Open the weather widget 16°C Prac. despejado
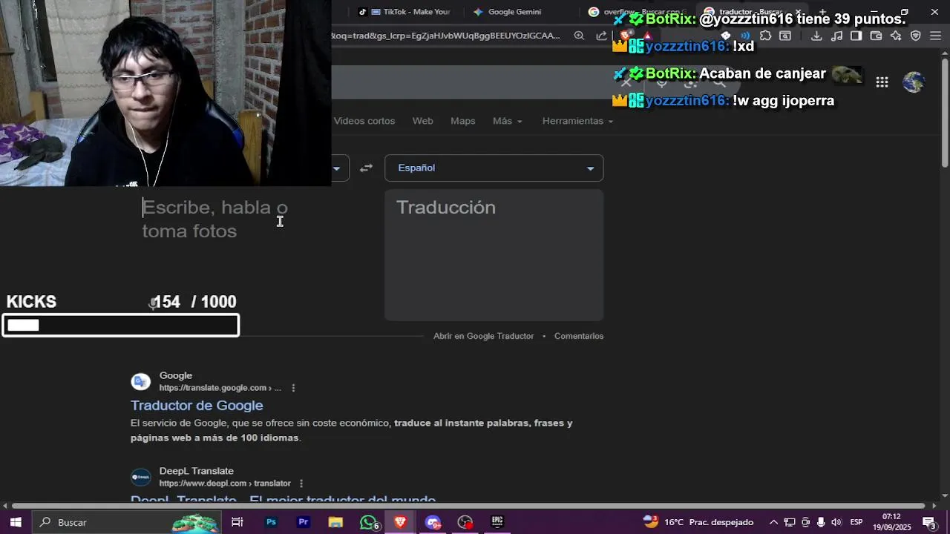Image resolution: width=950 pixels, height=534 pixels. point(698,522)
